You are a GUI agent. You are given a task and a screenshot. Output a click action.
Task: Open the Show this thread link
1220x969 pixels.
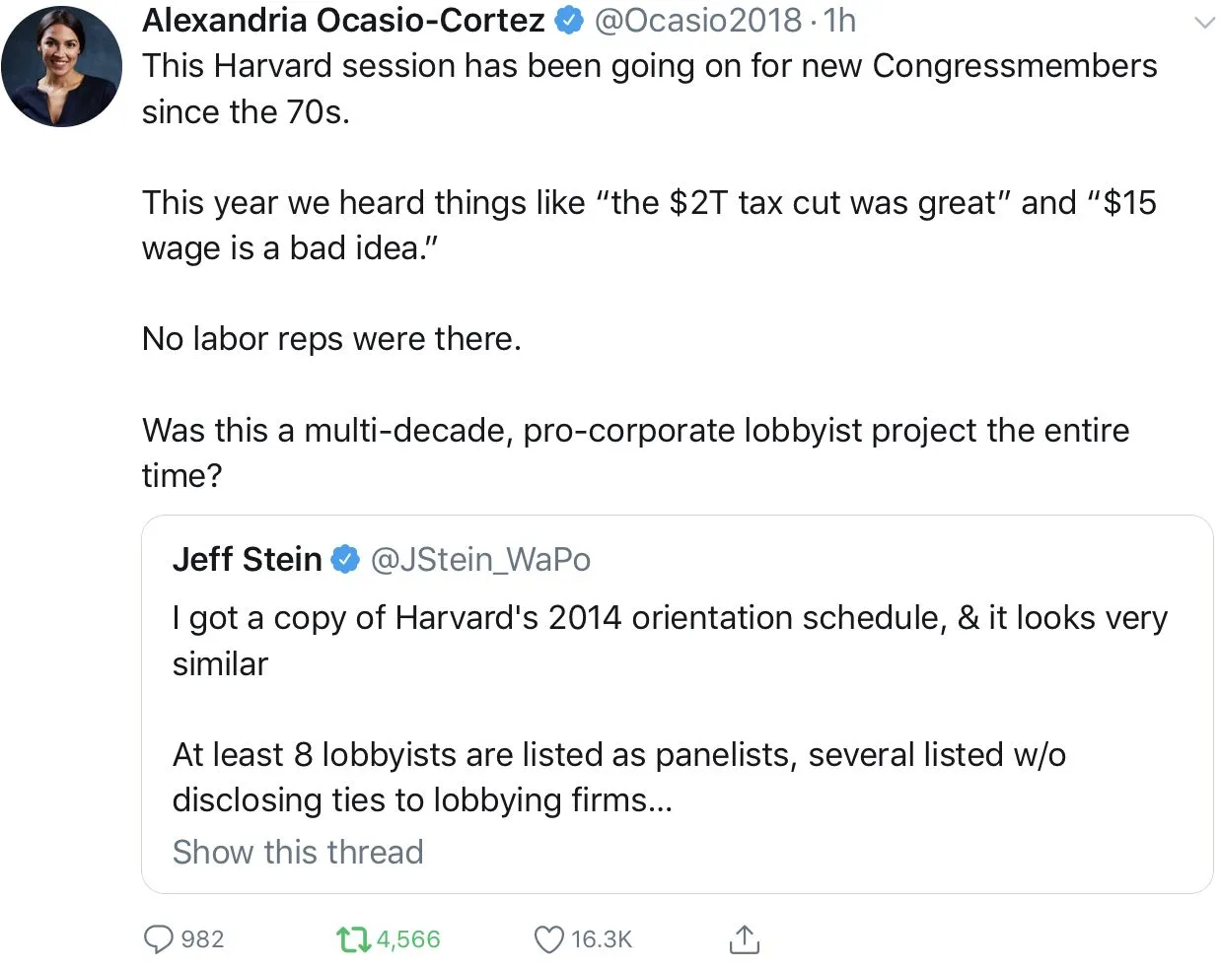(x=298, y=852)
